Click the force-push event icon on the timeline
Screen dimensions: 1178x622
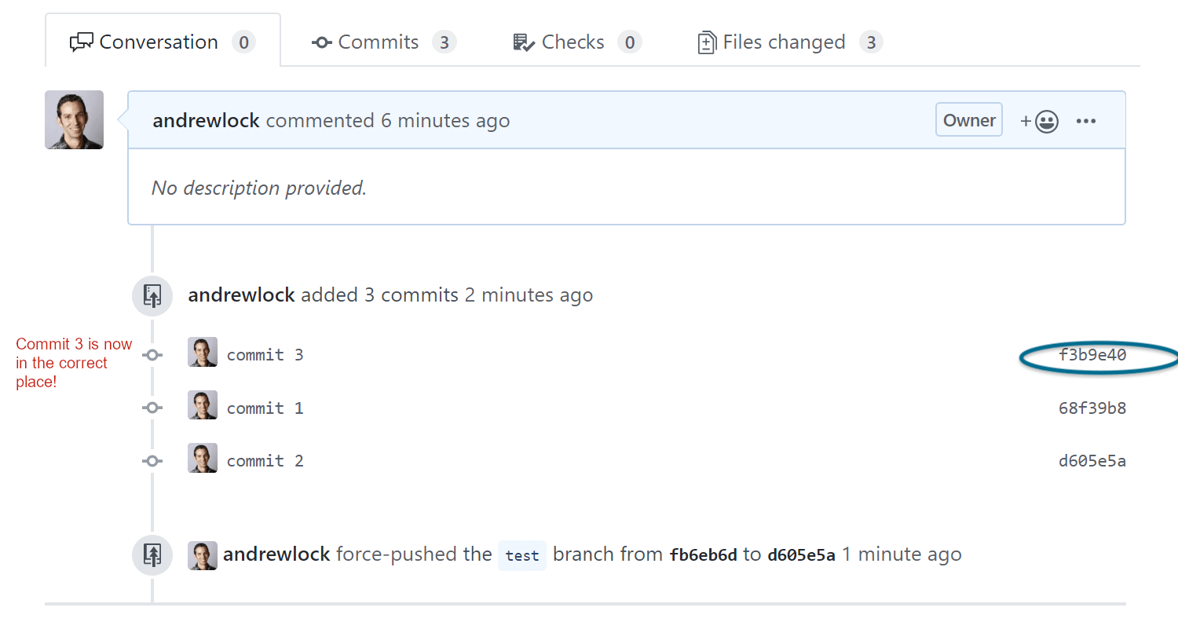pos(152,554)
